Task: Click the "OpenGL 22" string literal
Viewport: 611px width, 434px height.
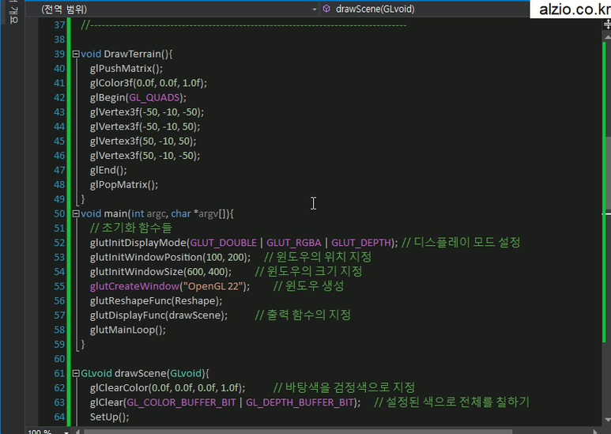Action: 213,286
